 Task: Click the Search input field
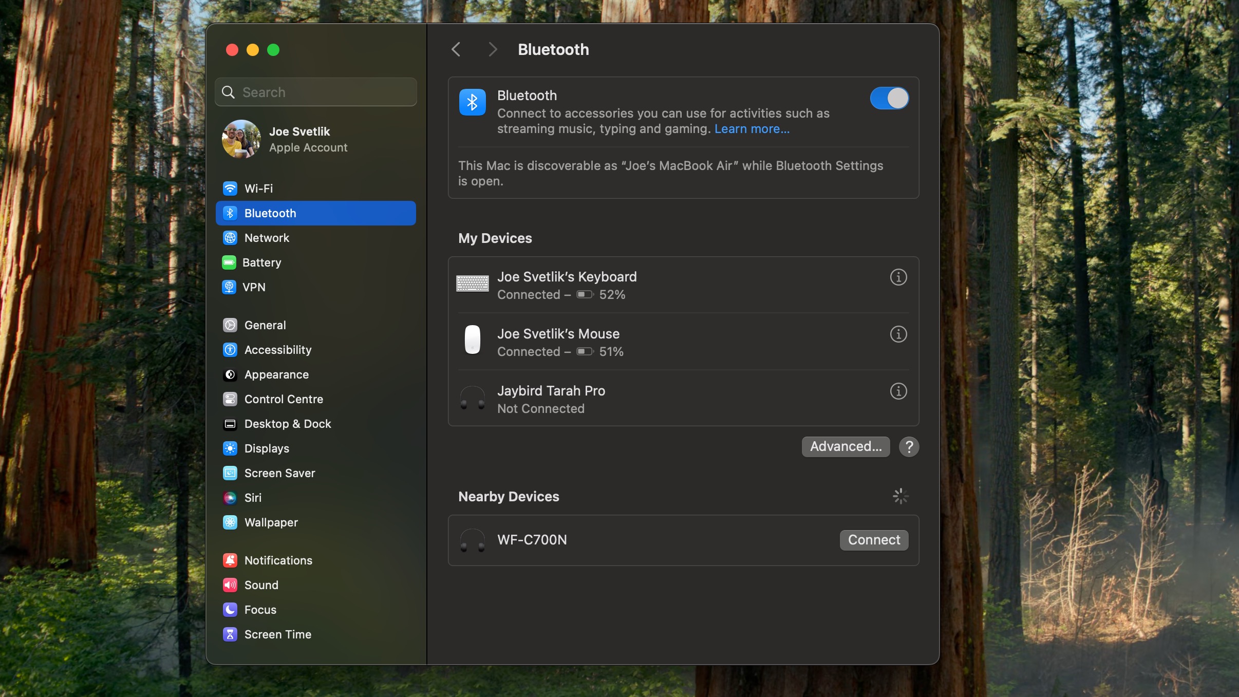point(316,91)
